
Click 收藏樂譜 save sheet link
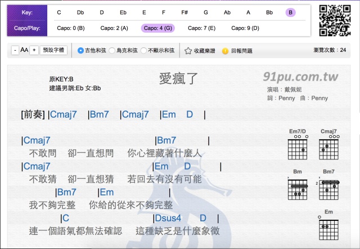pyautogui.click(x=204, y=51)
